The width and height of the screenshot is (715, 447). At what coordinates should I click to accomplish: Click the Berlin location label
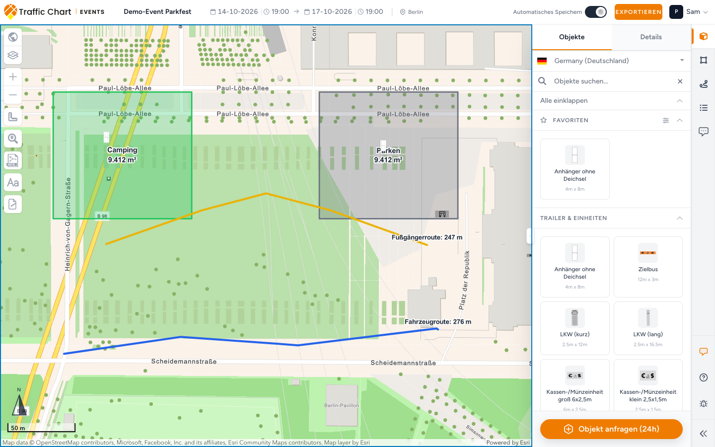[412, 12]
